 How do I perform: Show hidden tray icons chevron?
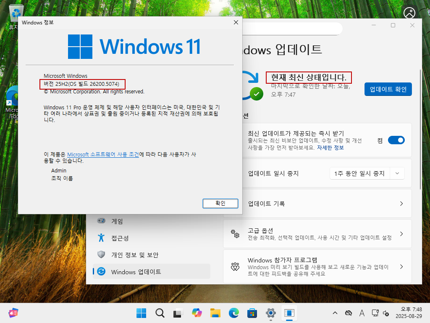(335, 313)
